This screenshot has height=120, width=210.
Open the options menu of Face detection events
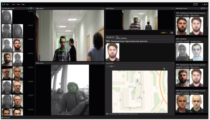[x=33, y=8]
